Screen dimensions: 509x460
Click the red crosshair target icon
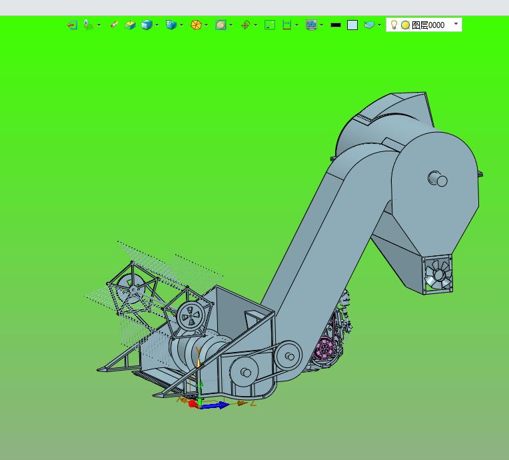(245, 25)
